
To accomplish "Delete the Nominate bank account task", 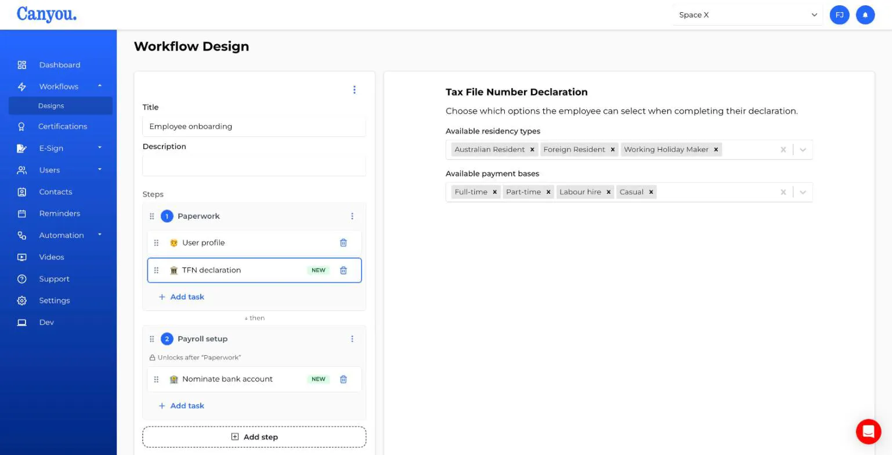I will coord(343,379).
